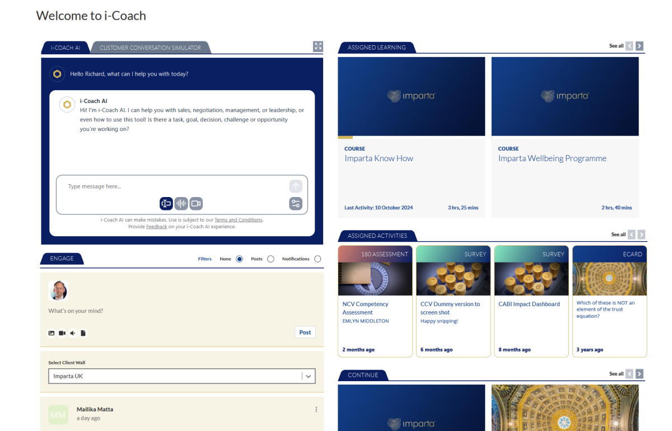Click the Post button
This screenshot has width=672, height=431.
click(305, 332)
